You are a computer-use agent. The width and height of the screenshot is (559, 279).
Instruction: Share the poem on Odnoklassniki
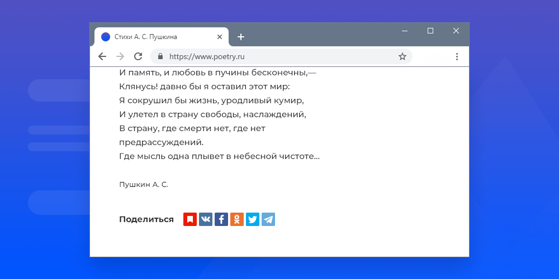[237, 219]
